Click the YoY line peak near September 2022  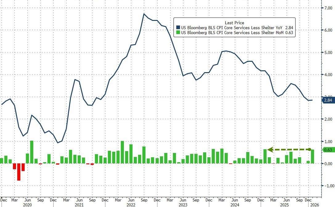point(144,14)
